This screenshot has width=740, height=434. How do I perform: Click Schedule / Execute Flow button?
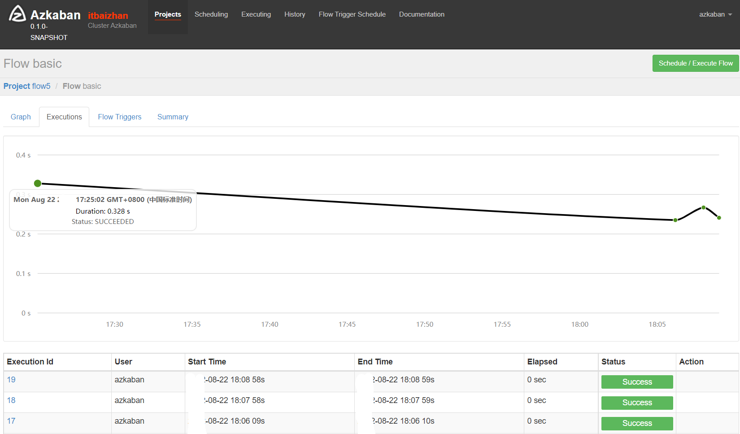(x=696, y=63)
